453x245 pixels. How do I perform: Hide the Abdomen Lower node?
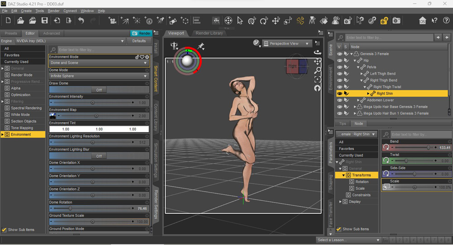point(339,100)
